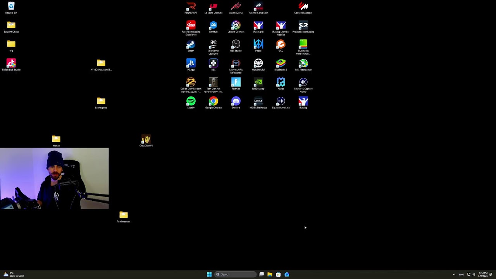Select the MSI Afterburner shortcut
Screen dimensions: 496x279
pos(303,65)
